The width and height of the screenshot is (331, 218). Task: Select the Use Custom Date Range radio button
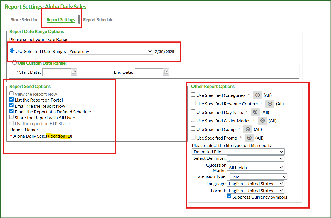pyautogui.click(x=14, y=63)
